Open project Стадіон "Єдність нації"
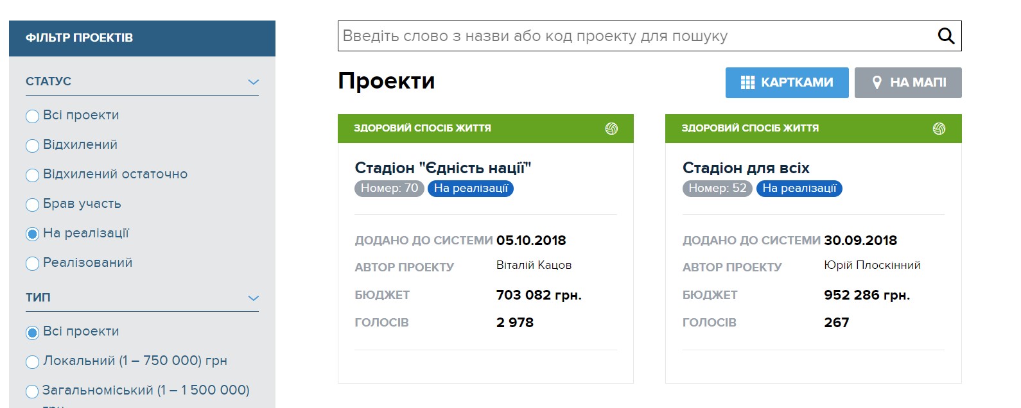 (x=442, y=168)
